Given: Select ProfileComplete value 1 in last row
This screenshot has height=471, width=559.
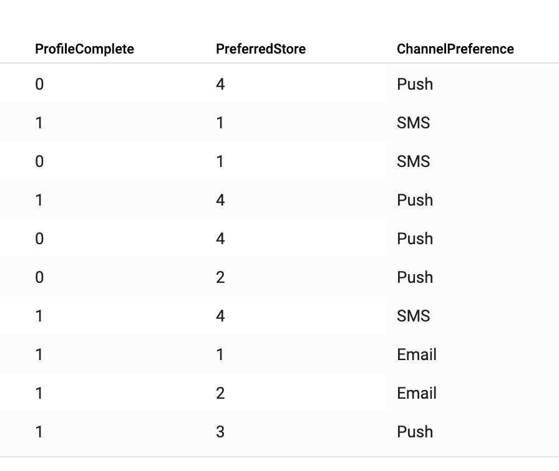Looking at the screenshot, I should tap(39, 432).
